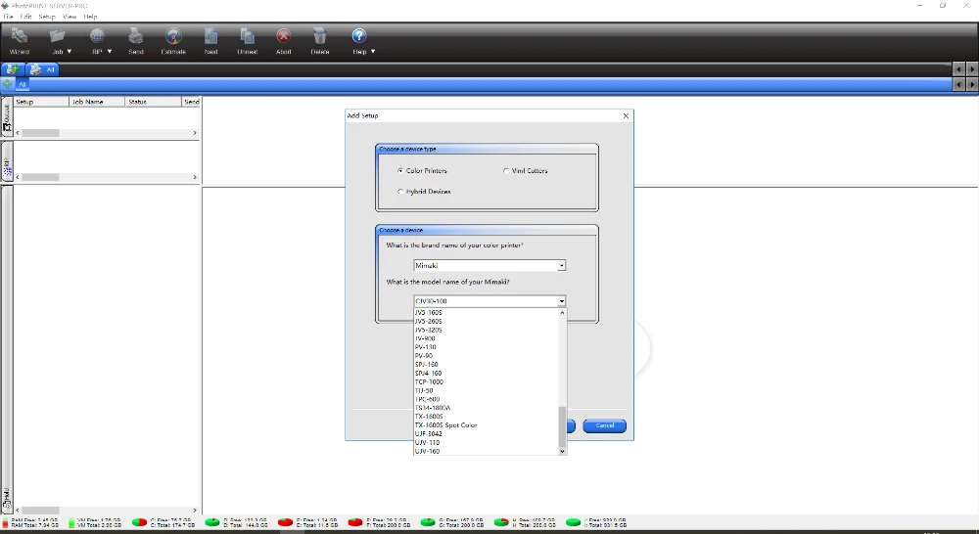Viewport: 979px width, 534px height.
Task: Click the blue Help question mark icon
Action: [x=358, y=36]
